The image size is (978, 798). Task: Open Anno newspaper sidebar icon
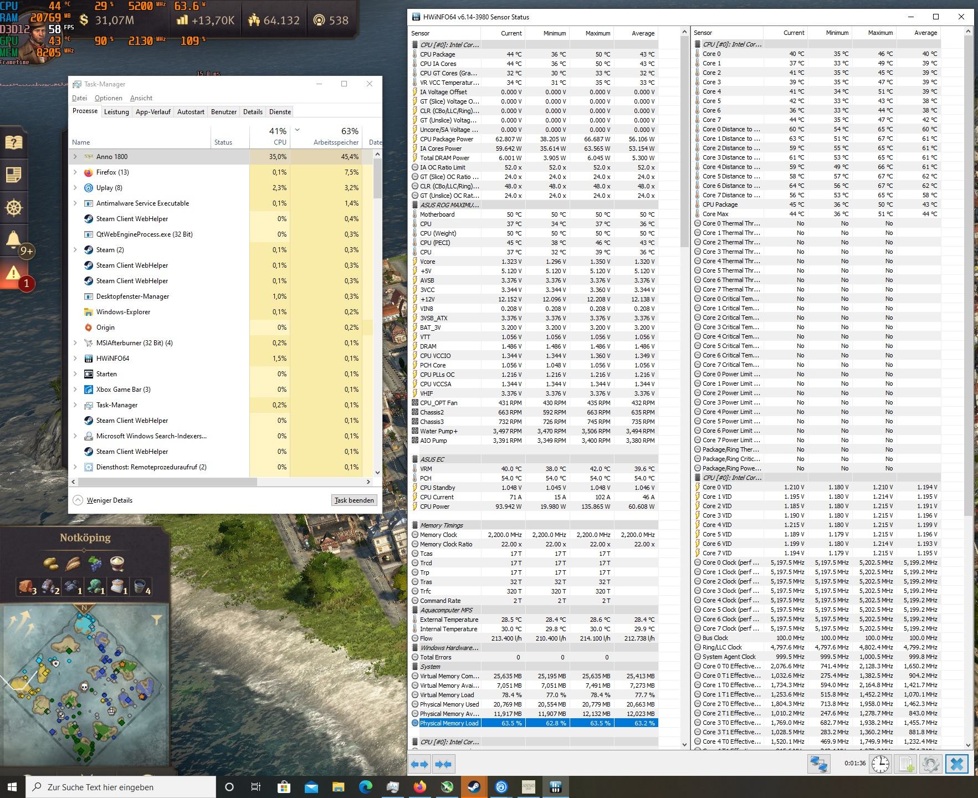13,175
